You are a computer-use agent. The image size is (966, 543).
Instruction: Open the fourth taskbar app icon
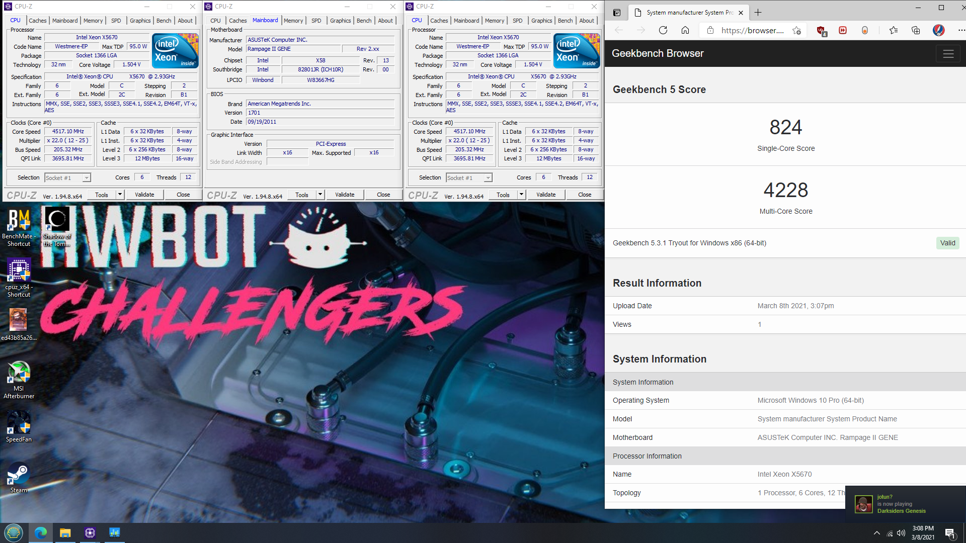pos(115,532)
